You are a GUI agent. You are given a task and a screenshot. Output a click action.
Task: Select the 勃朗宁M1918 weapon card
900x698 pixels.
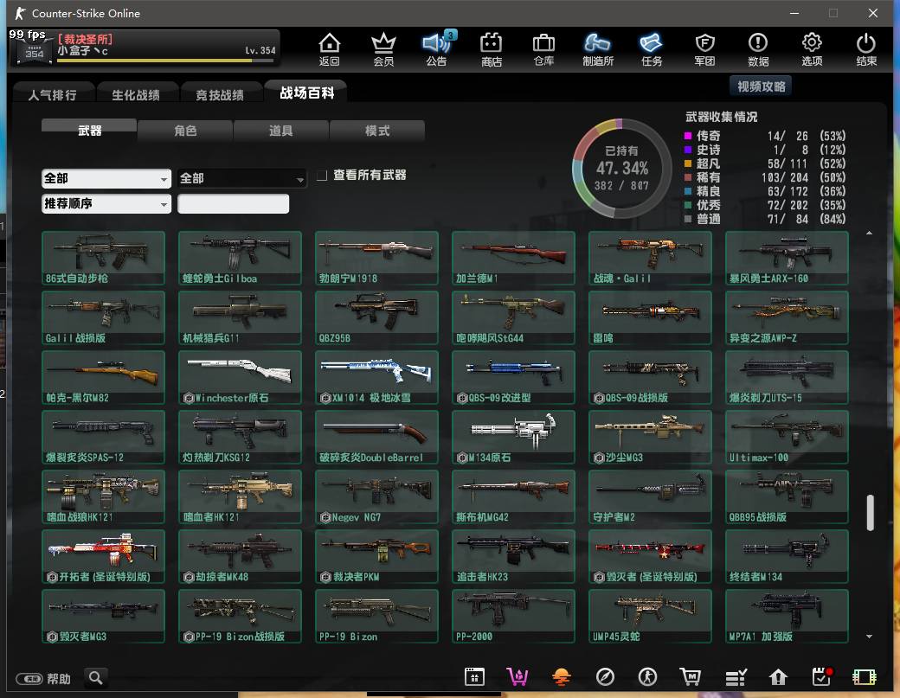pos(376,258)
